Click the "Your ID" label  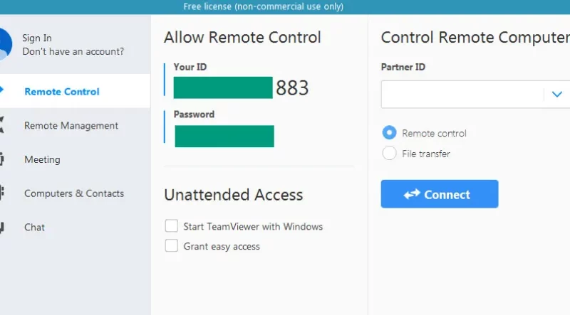click(x=190, y=67)
